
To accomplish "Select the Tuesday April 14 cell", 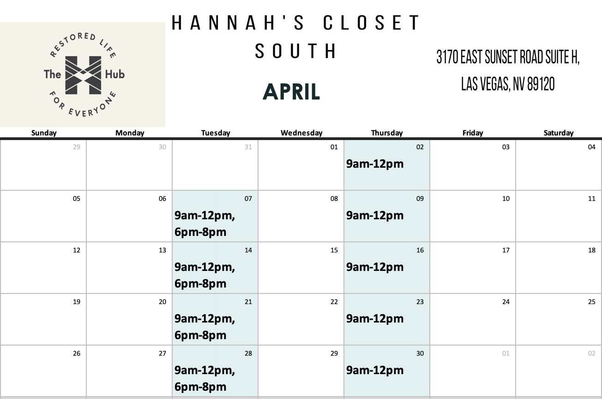I will (x=215, y=268).
